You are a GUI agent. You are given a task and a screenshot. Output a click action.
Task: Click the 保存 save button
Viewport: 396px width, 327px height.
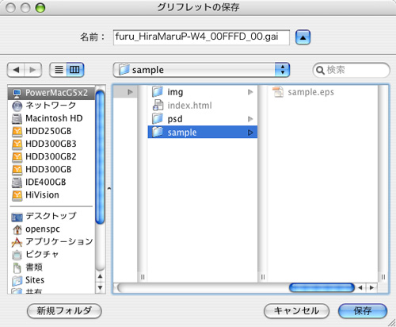(363, 311)
